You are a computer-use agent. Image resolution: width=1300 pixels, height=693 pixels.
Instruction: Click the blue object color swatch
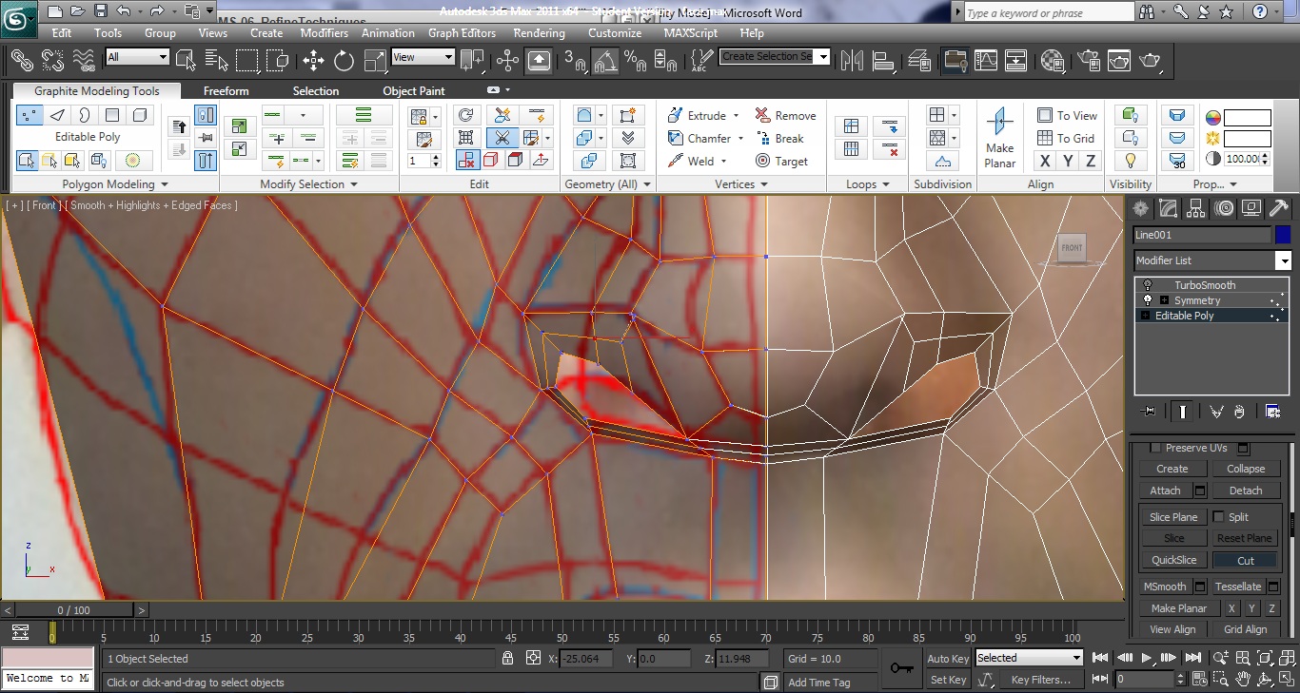pos(1283,235)
